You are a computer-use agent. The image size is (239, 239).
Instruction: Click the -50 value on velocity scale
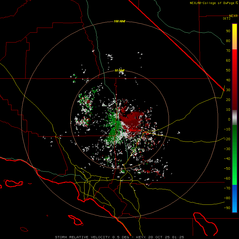point(227,169)
